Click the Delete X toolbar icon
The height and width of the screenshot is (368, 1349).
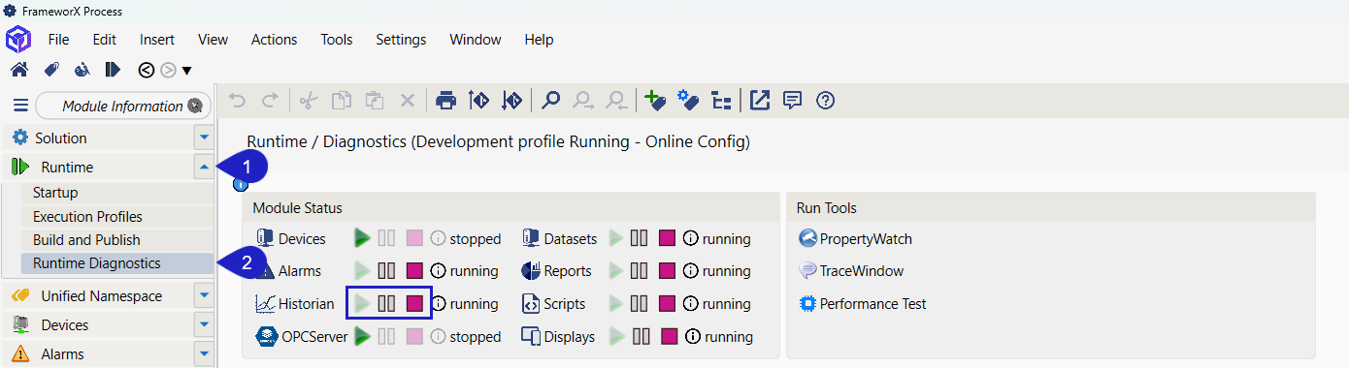click(408, 100)
